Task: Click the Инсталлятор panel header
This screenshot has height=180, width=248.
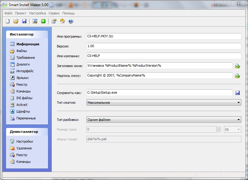Action: (27, 34)
